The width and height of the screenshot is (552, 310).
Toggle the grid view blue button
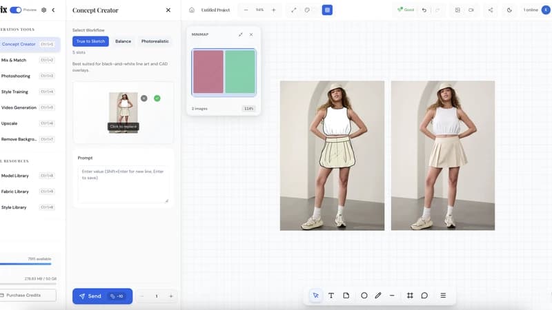coord(327,10)
